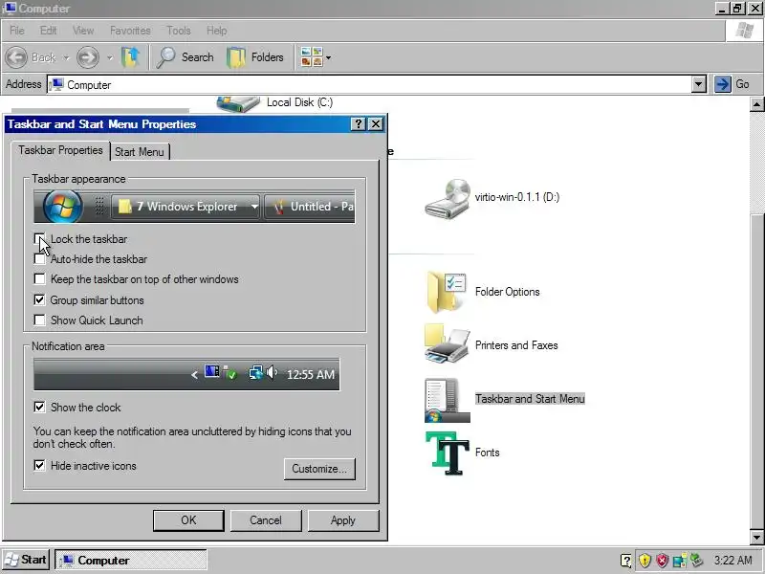Click the Fonts label text
Image resolution: width=765 pixels, height=574 pixels.
[x=488, y=453]
